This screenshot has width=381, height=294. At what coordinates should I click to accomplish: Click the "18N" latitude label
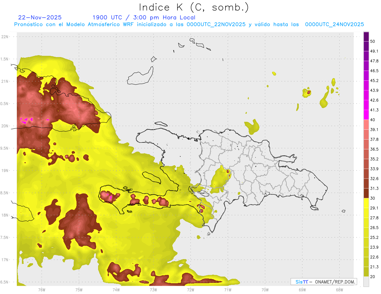(5, 215)
